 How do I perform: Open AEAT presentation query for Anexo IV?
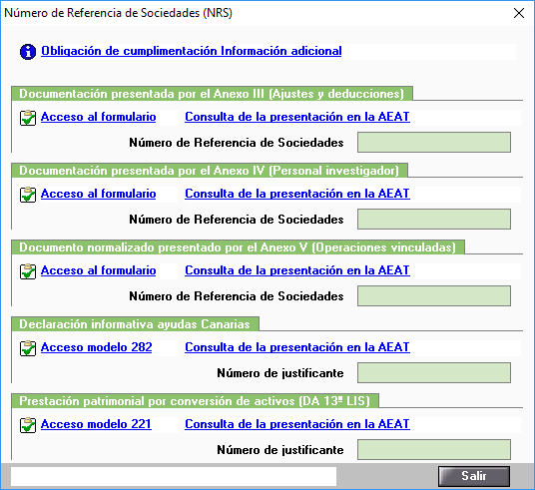(297, 194)
